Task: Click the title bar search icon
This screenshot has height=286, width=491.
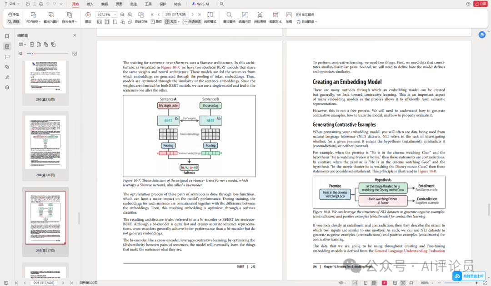Action: [x=222, y=4]
